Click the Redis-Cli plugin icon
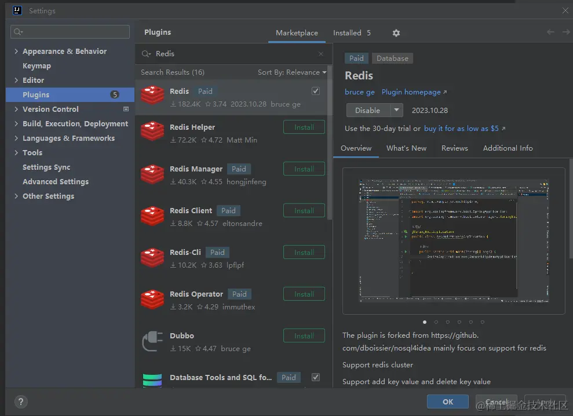Viewport: 573px width, 416px height. (x=152, y=257)
